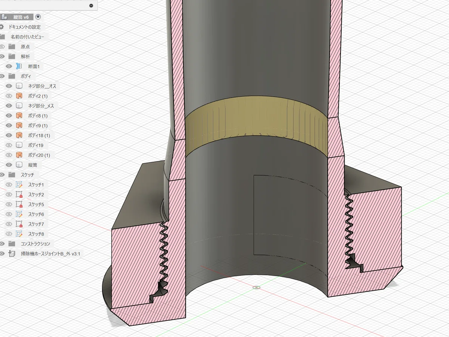Select the ドキュメントの設定 row text
The image size is (449, 337).
click(25, 27)
